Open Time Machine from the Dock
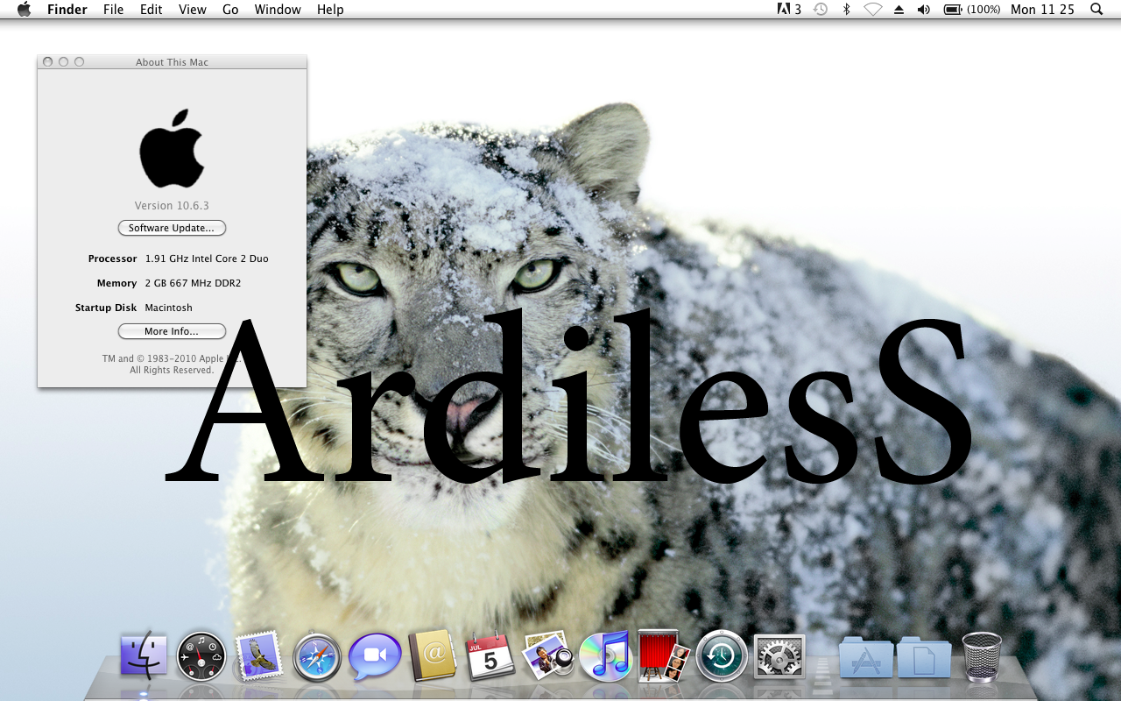The height and width of the screenshot is (701, 1121). pyautogui.click(x=722, y=656)
